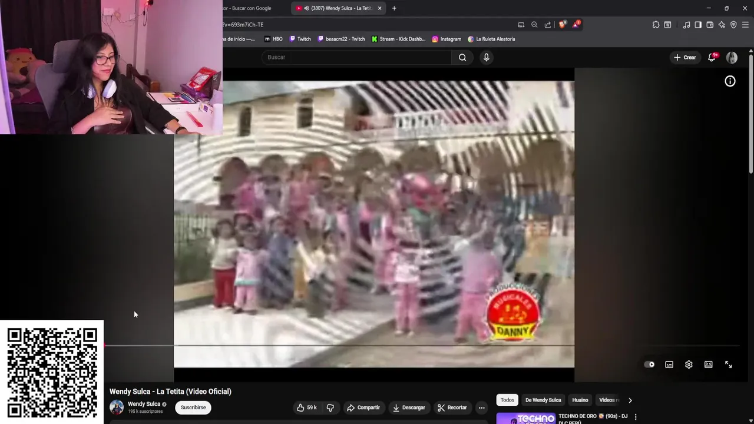Viewport: 754px width, 424px height.
Task: Like the video with thumbs up
Action: point(306,408)
